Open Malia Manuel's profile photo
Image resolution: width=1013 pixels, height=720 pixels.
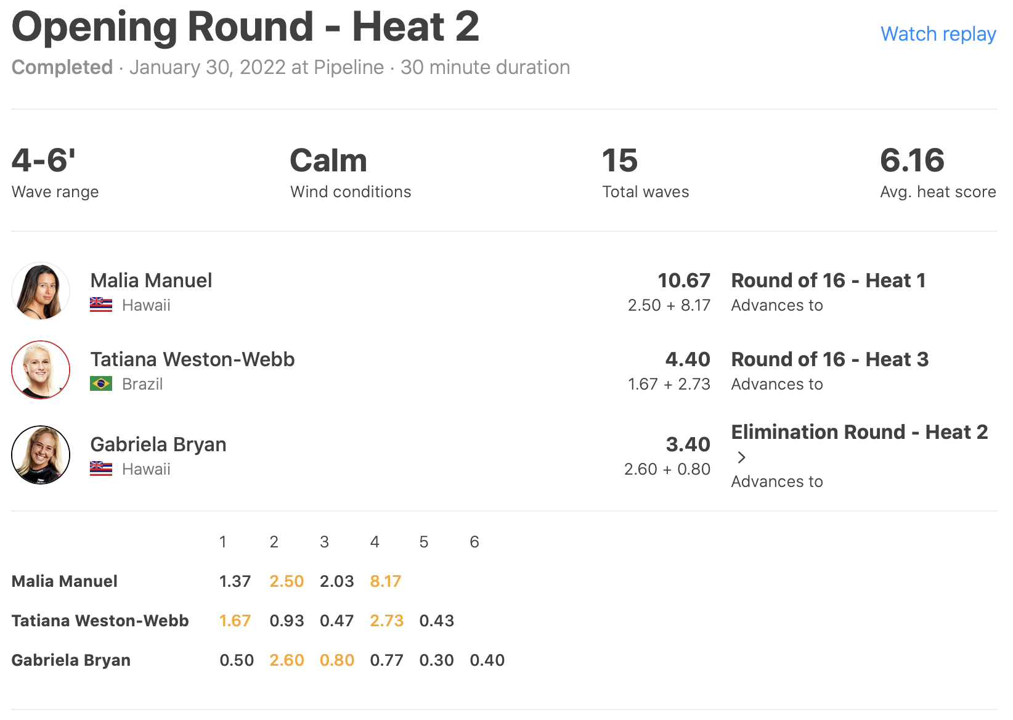[x=41, y=291]
